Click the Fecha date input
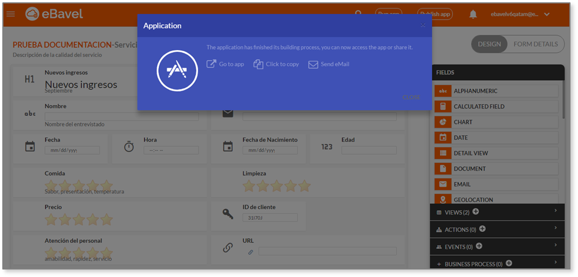578x277 pixels. click(x=72, y=150)
